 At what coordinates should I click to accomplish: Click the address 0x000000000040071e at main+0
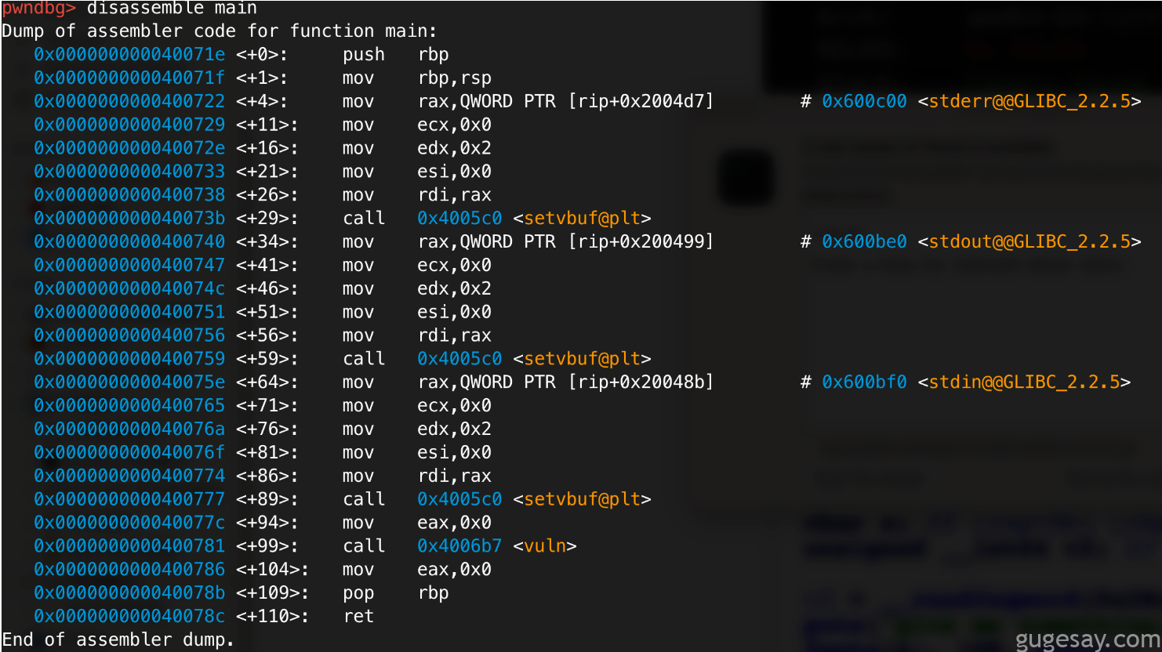tap(129, 55)
